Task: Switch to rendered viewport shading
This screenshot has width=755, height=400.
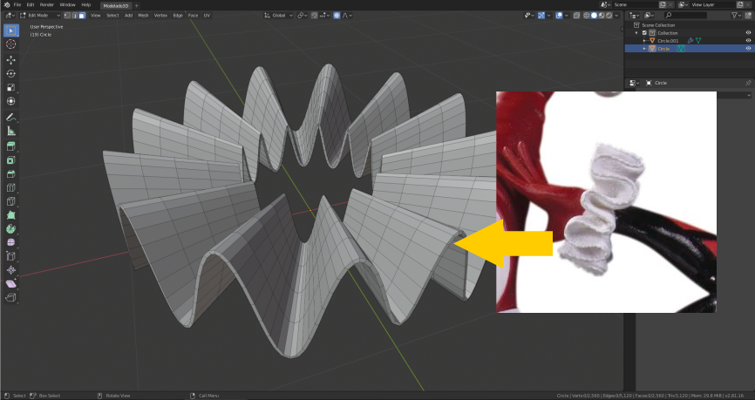Action: point(609,16)
